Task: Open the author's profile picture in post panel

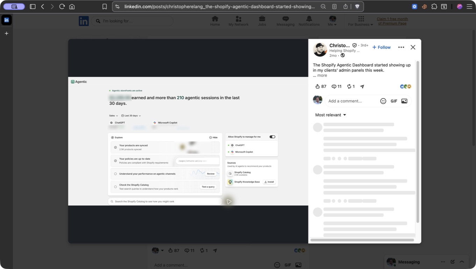Action: [320, 50]
